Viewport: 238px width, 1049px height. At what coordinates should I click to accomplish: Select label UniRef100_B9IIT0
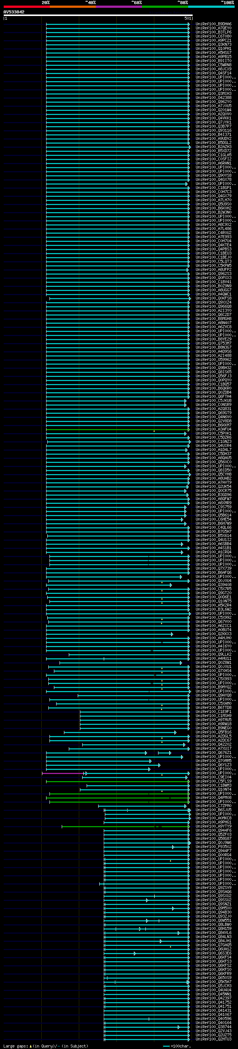pyautogui.click(x=213, y=61)
